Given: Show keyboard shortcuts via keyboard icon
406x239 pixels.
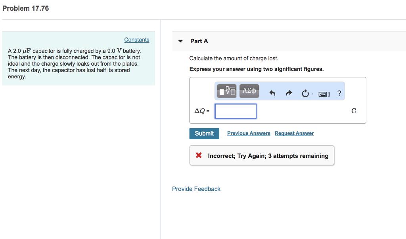Looking at the screenshot, I should (x=324, y=94).
